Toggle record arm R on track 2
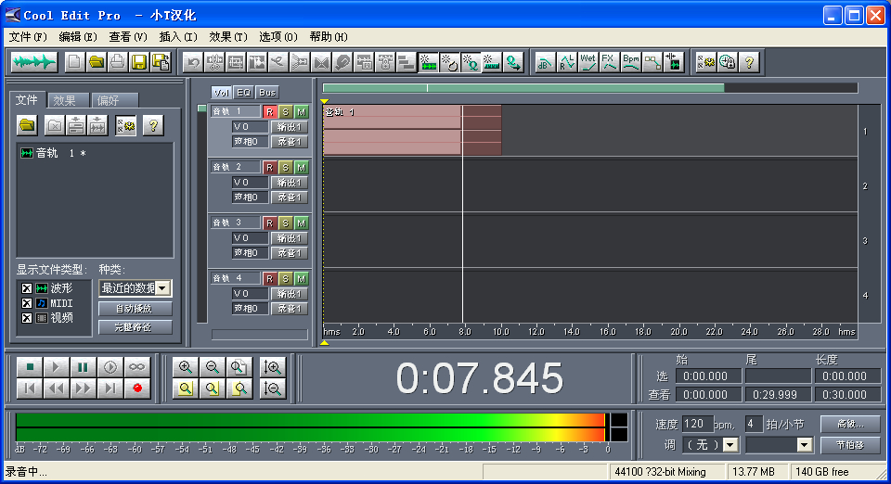 270,168
